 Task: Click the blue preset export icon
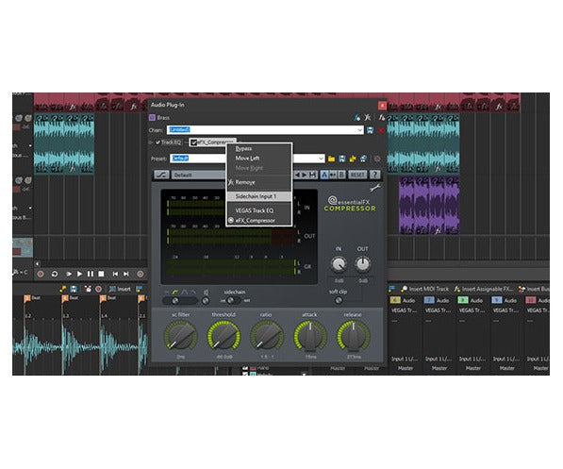click(363, 159)
